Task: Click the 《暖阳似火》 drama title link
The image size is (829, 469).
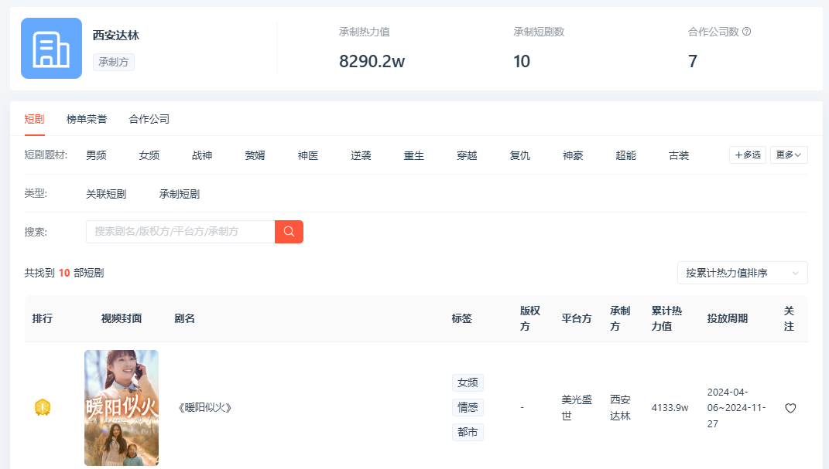Action: click(205, 408)
